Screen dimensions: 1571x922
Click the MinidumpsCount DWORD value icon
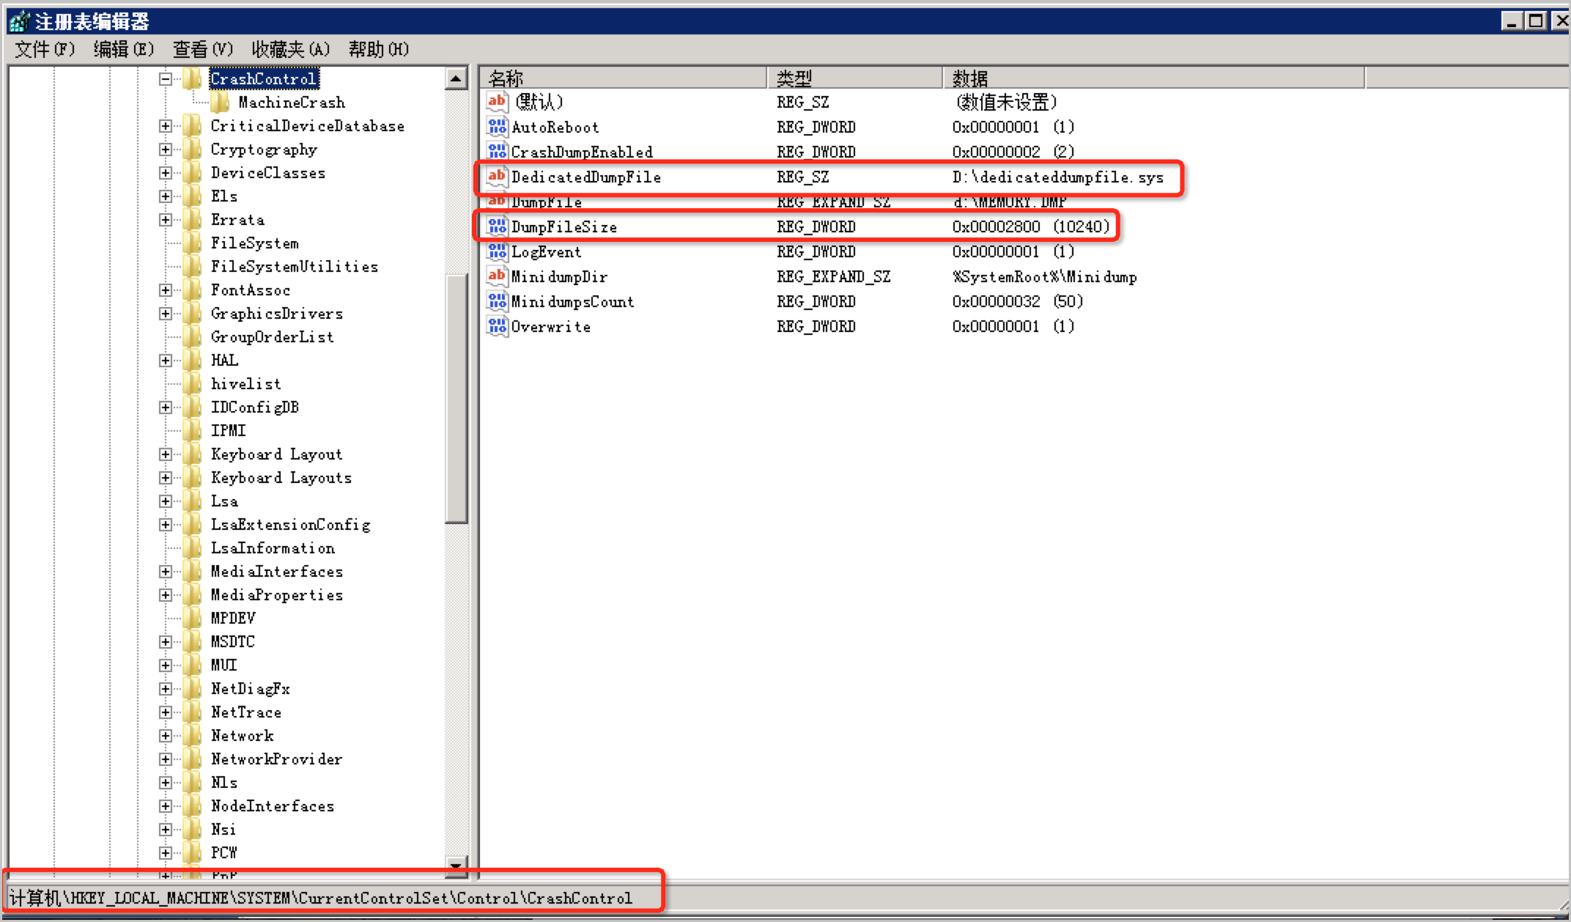(497, 301)
